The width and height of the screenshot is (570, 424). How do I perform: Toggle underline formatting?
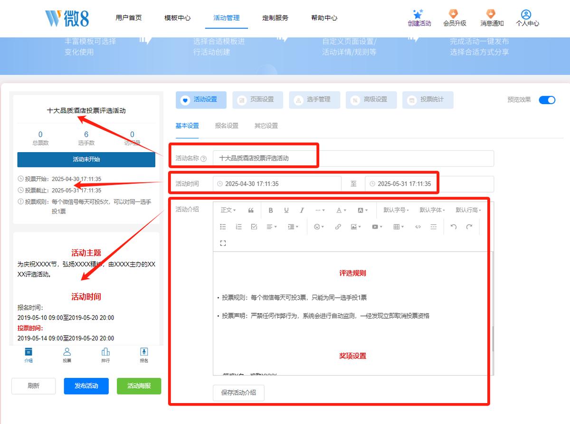click(286, 210)
